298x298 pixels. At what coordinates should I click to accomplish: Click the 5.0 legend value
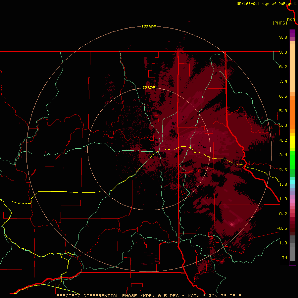coord(283,125)
